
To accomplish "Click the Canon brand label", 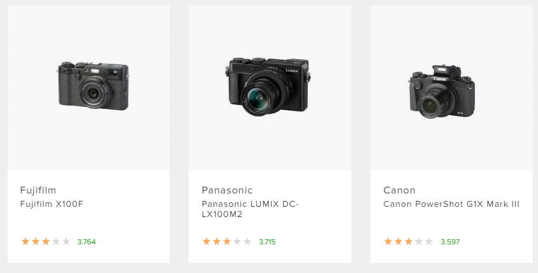I will (400, 190).
